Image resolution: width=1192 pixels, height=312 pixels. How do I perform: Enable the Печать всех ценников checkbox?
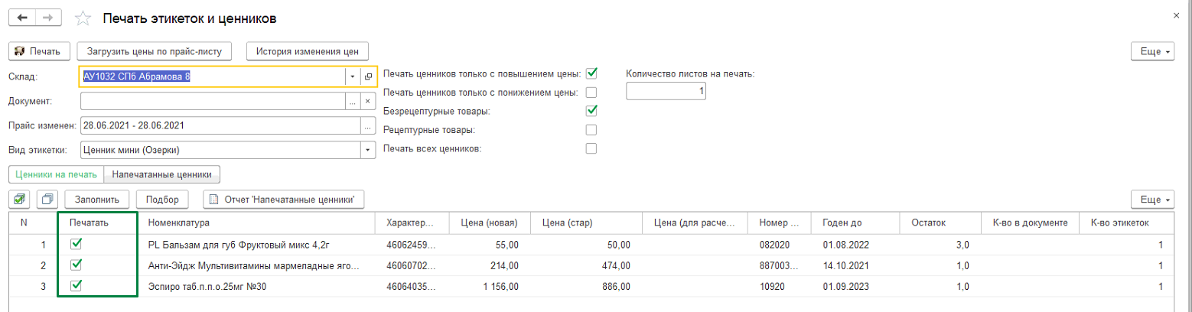click(x=591, y=148)
